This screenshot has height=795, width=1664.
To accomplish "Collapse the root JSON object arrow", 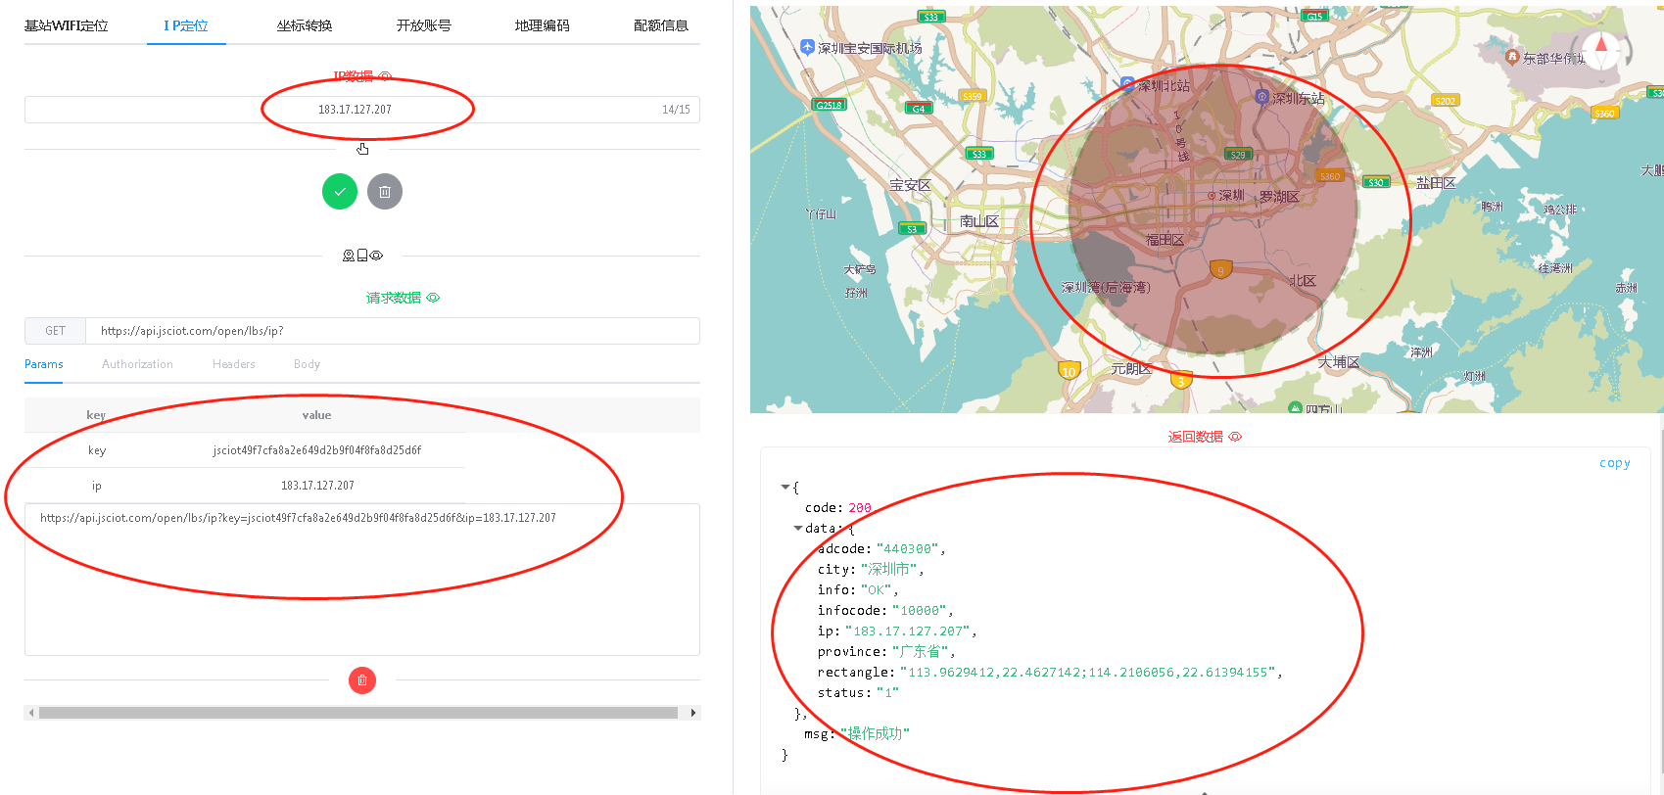I will 785,487.
